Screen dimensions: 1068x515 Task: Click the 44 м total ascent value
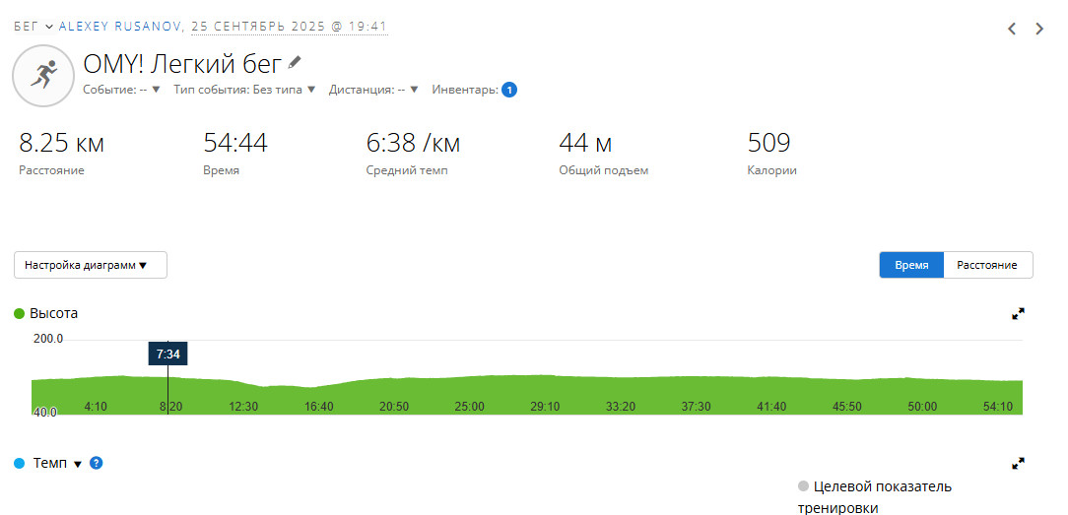click(x=585, y=144)
